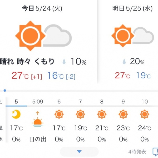Select the 5 o'clock hour tab
The height and width of the screenshot is (158, 158).
16,102
